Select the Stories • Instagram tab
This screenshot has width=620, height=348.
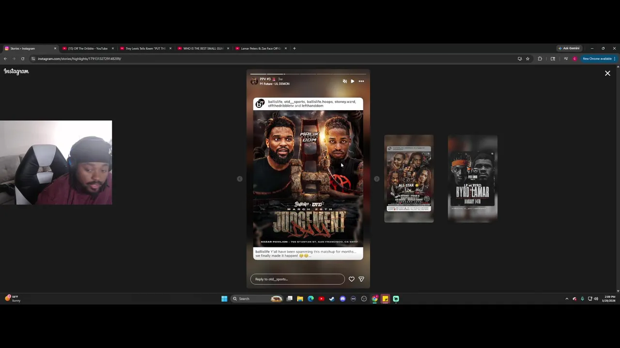click(30, 48)
